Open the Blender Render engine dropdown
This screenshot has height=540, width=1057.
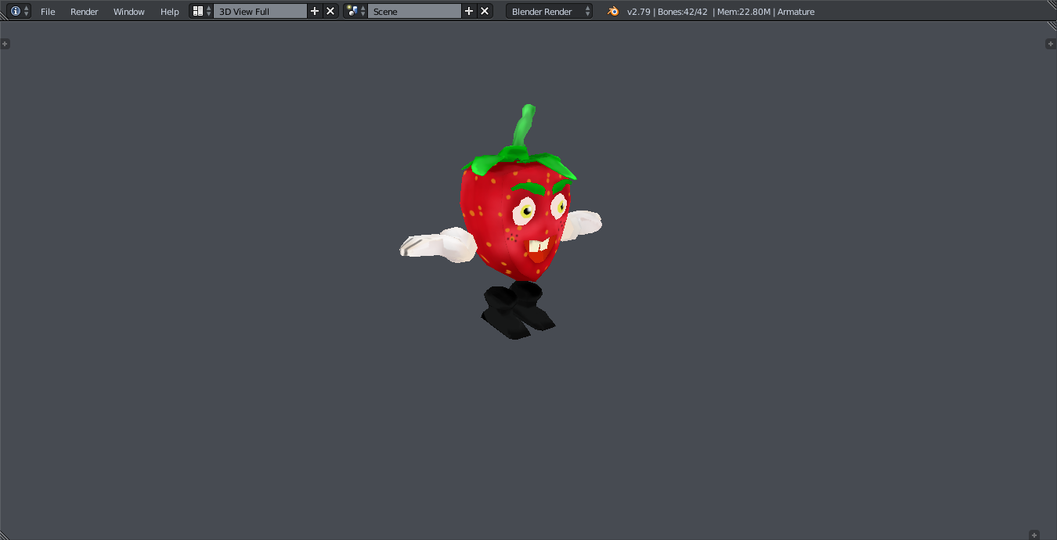548,11
